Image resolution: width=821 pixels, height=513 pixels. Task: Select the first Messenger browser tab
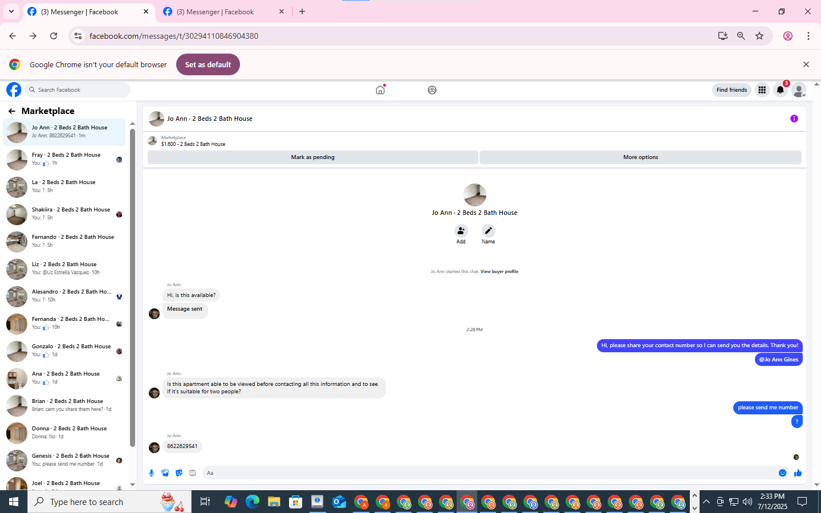[88, 11]
